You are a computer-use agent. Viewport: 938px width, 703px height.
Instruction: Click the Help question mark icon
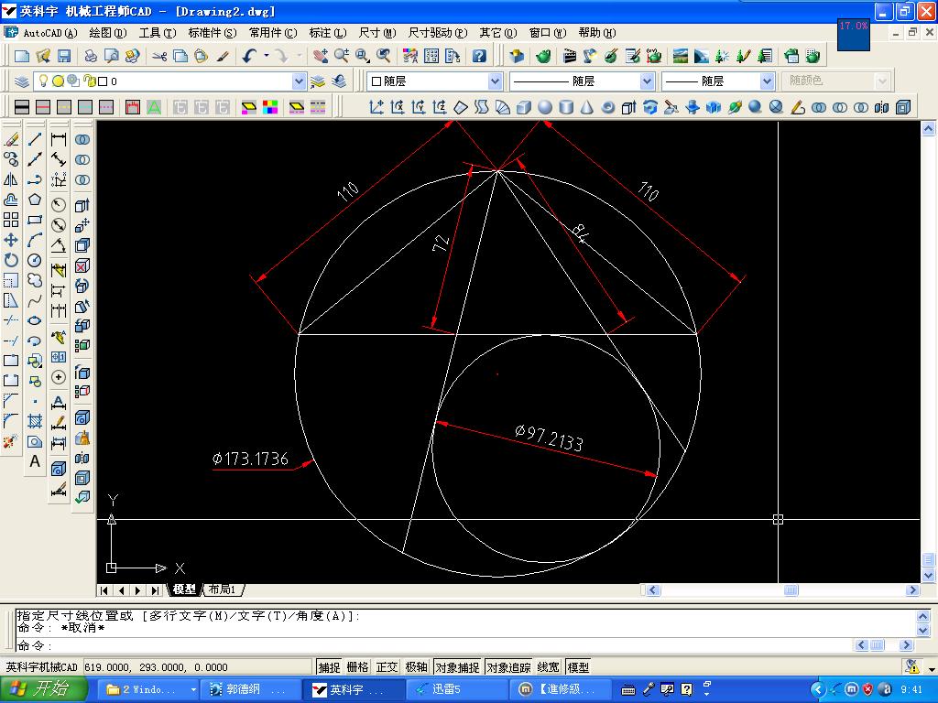478,56
